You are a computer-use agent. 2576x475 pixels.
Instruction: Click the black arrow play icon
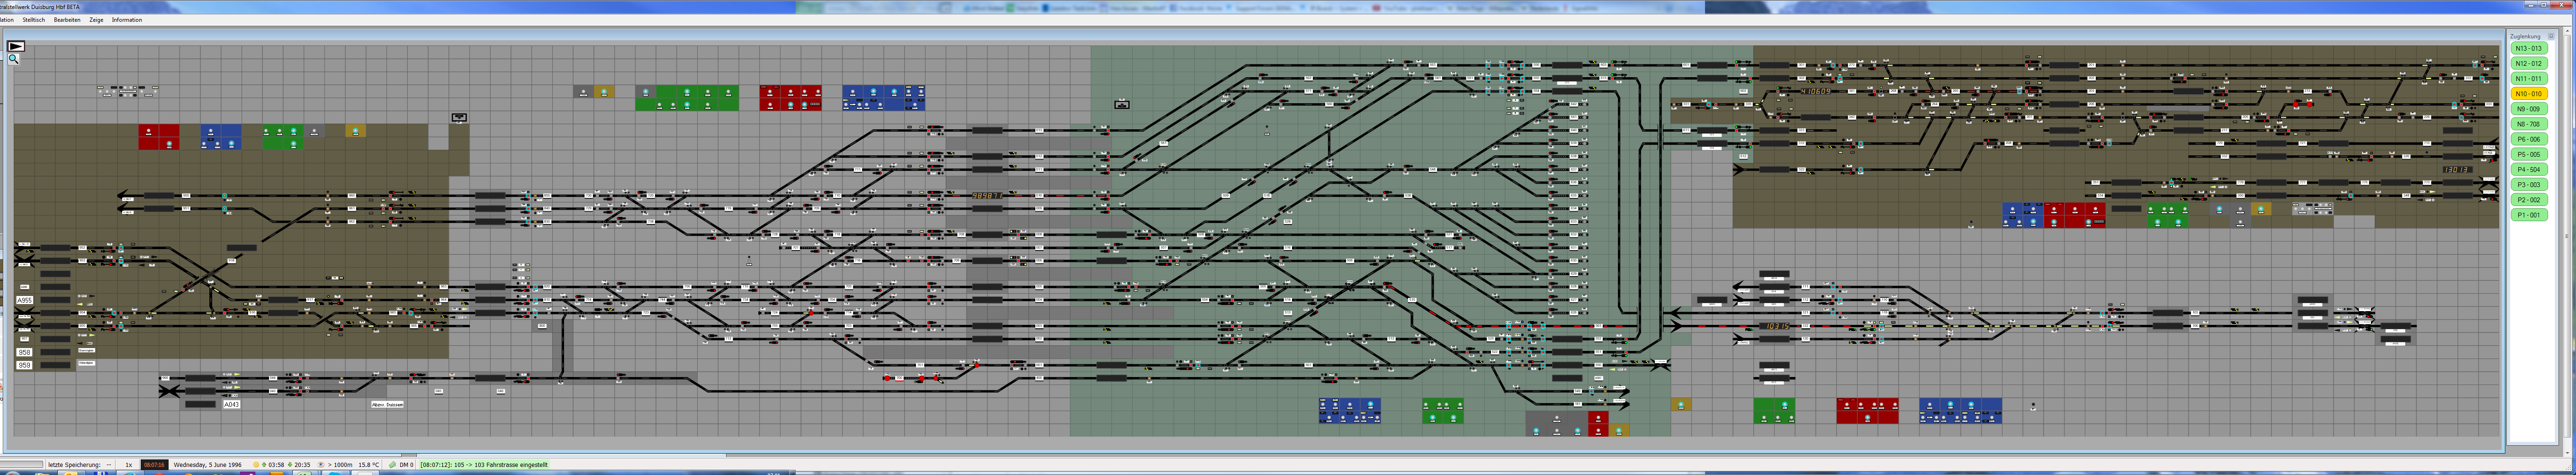(x=15, y=46)
